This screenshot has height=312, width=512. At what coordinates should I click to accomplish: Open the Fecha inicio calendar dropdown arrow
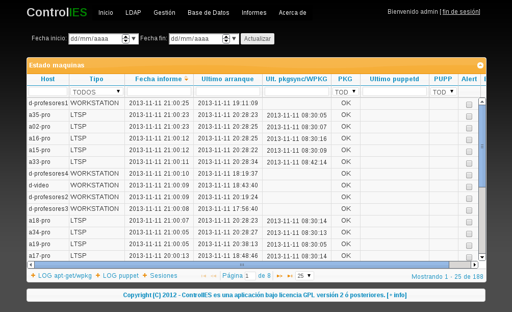click(x=134, y=39)
